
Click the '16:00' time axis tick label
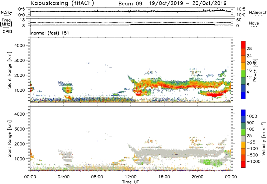pyautogui.click(x=164, y=177)
